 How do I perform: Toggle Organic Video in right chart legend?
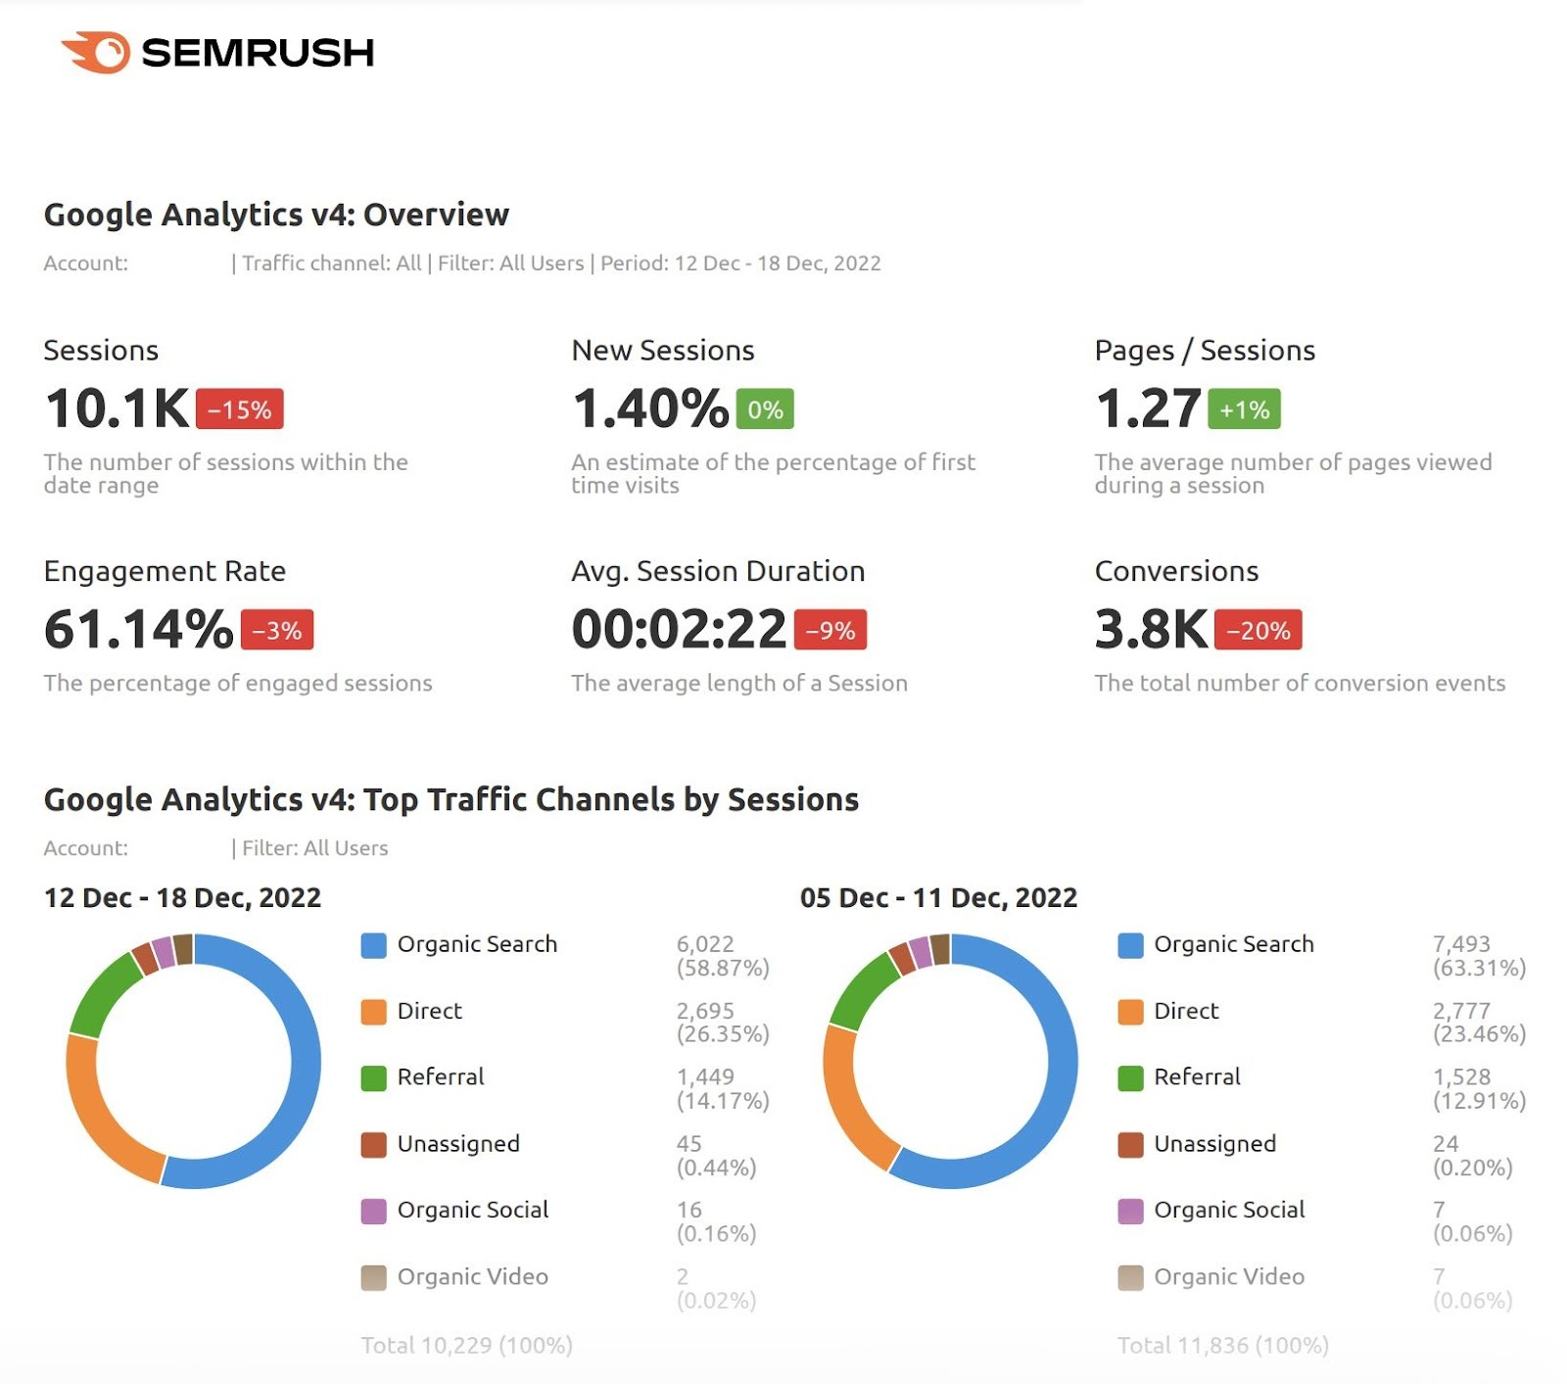point(1228,1276)
